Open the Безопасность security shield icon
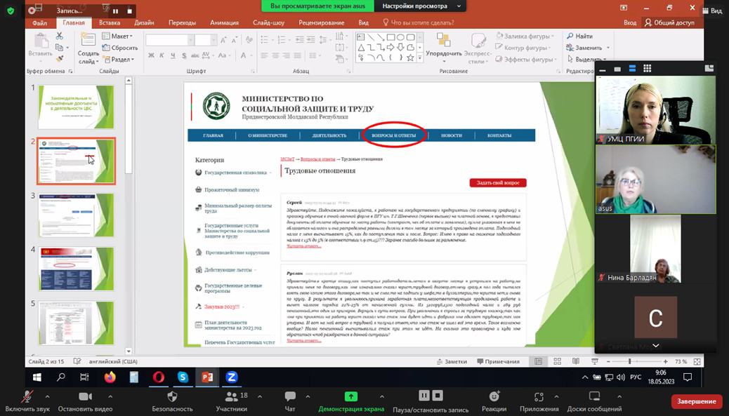Viewport: 729px width, 416px height. coord(172,397)
